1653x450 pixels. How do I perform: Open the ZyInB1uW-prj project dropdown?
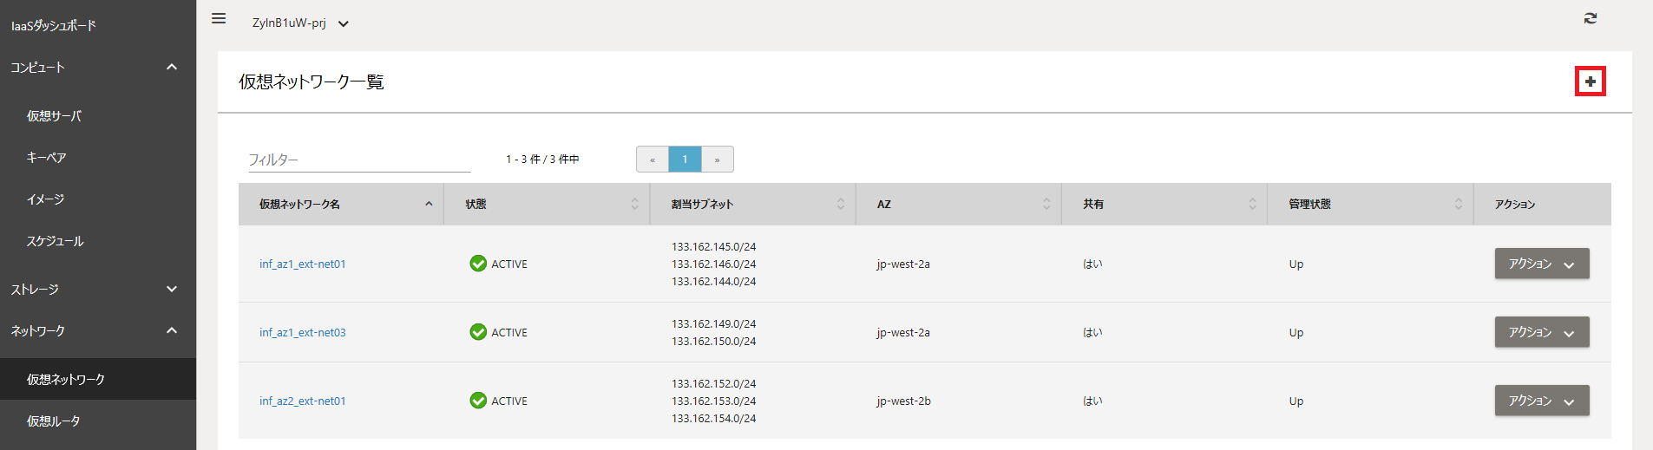tap(300, 23)
